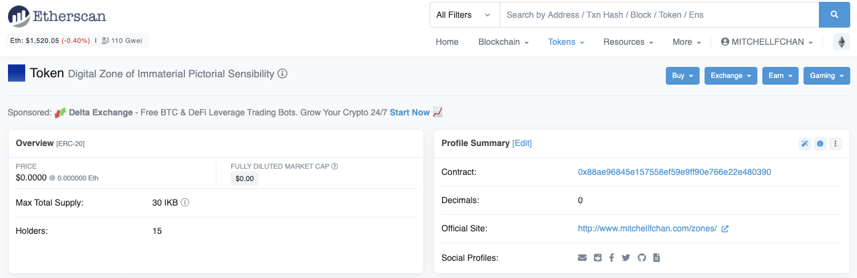The height and width of the screenshot is (278, 857).
Task: Open the Tokens menu
Action: (566, 42)
